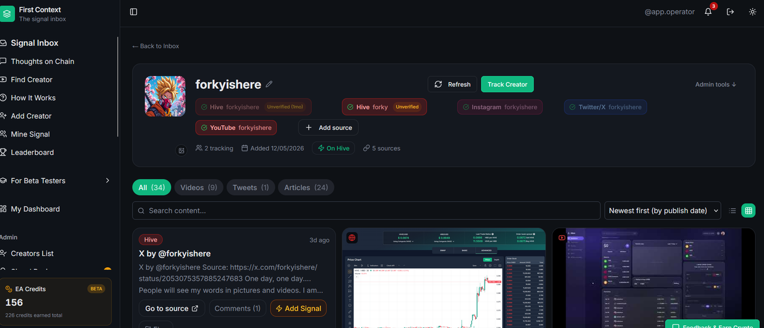Edit creator name with pencil icon

click(269, 84)
